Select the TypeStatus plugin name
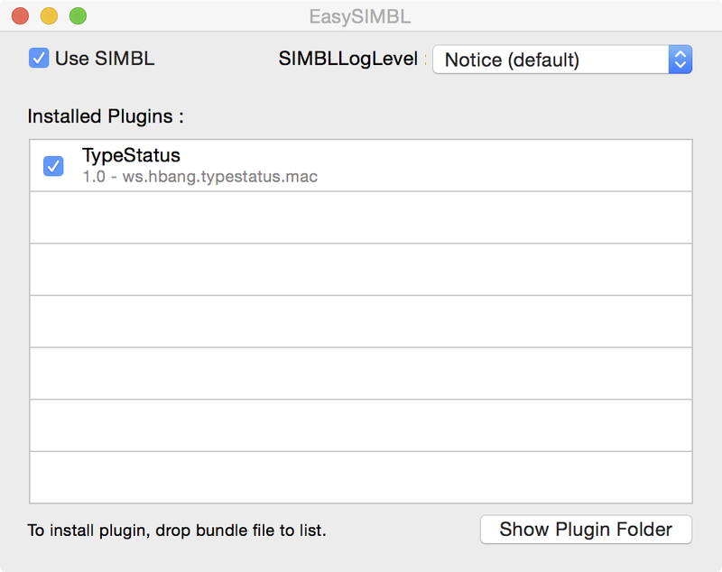The height and width of the screenshot is (572, 722). [x=131, y=155]
